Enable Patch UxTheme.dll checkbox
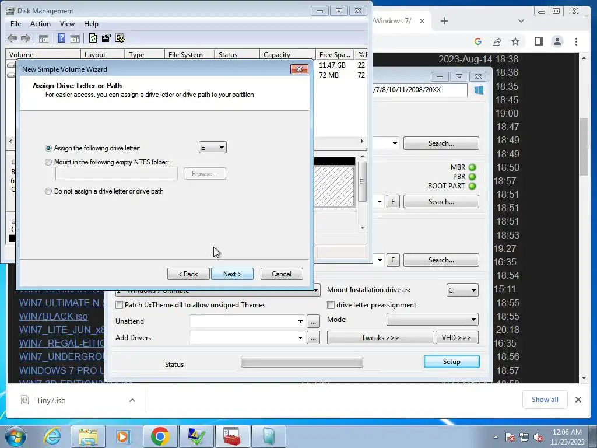Viewport: 597px width, 448px height. (119, 304)
